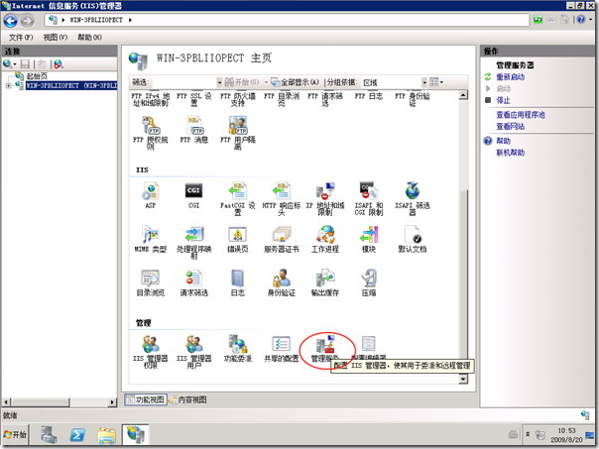Click the feature list scroll-up arrow
Image resolution: width=599 pixels, height=449 pixels.
(x=463, y=95)
